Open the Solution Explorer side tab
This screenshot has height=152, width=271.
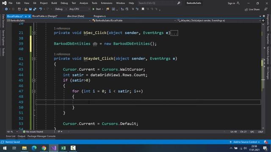coord(268,55)
